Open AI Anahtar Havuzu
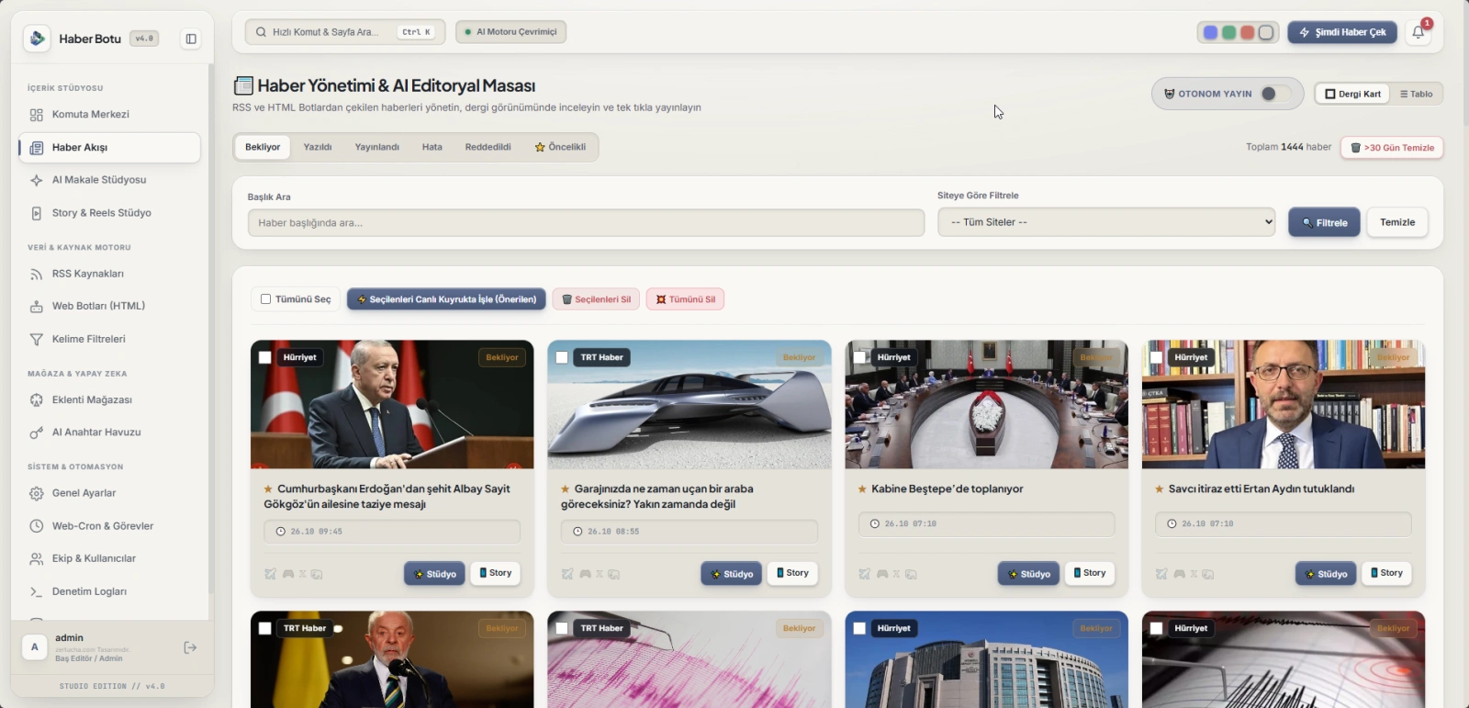1469x708 pixels. click(x=109, y=433)
